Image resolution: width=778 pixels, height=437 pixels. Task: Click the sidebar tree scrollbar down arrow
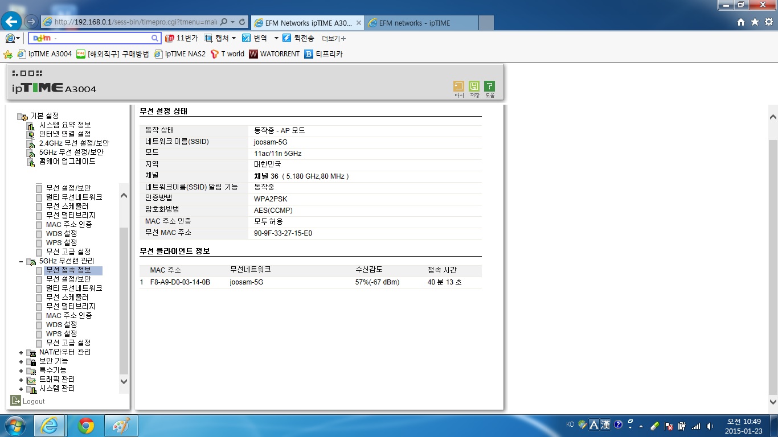(124, 382)
